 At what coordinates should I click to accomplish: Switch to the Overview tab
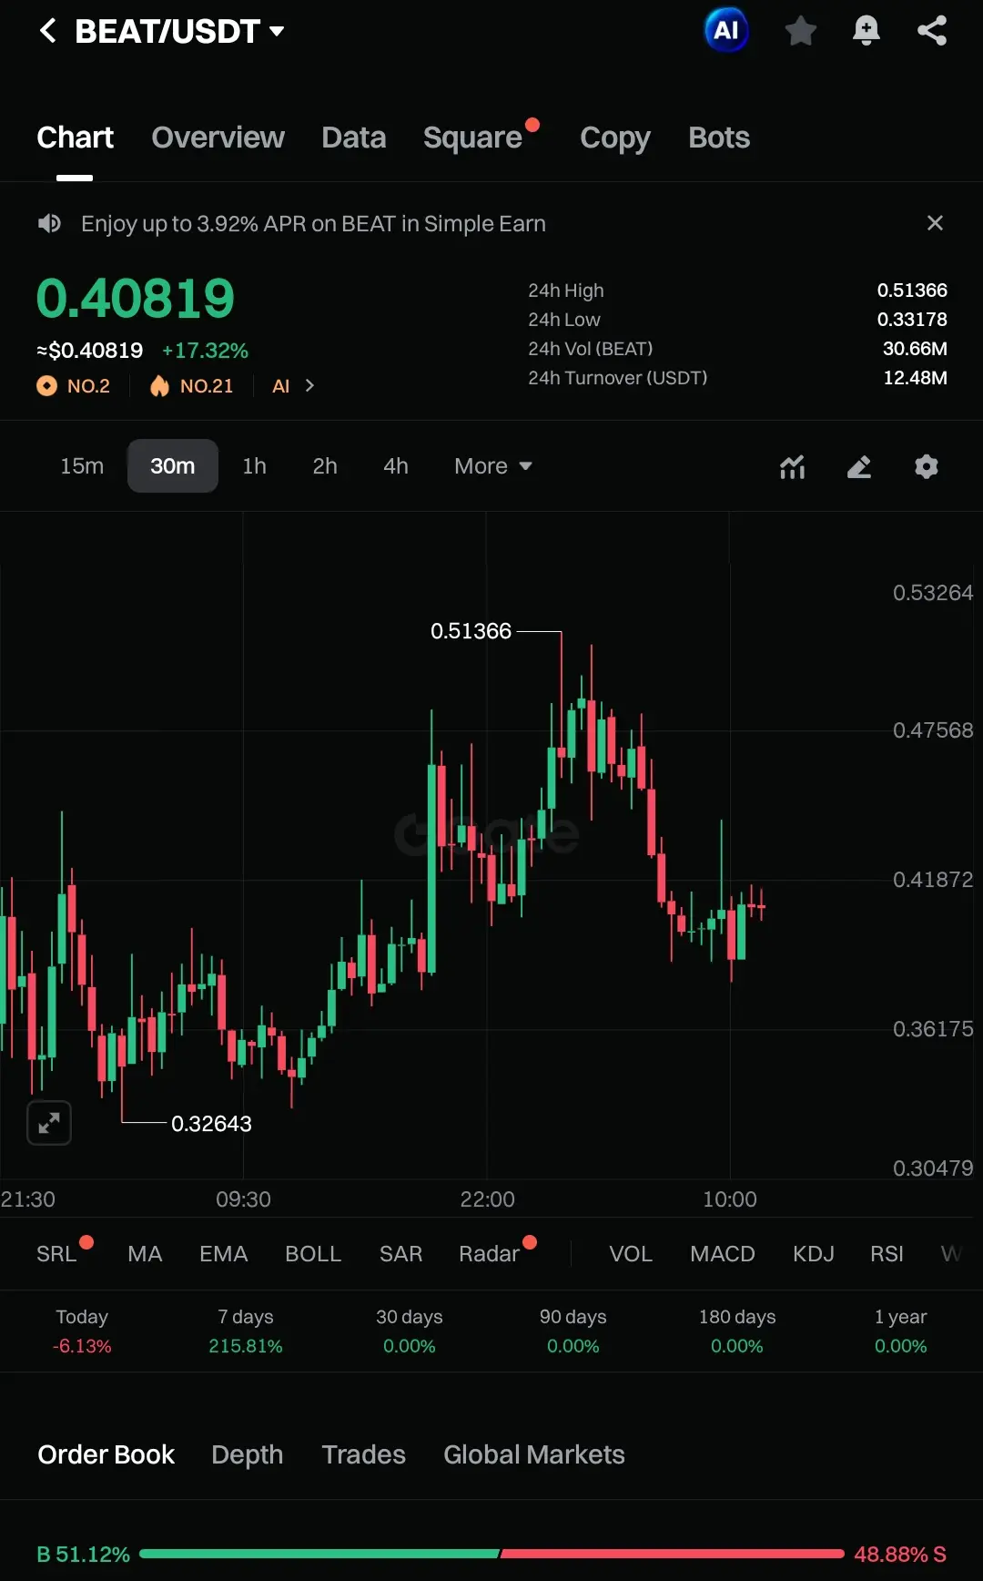click(x=218, y=138)
